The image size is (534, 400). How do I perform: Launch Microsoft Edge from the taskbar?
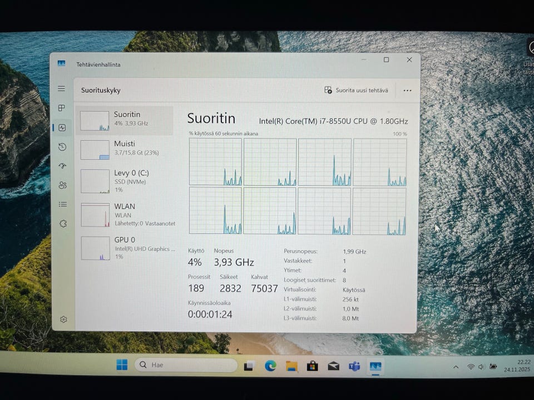(270, 366)
